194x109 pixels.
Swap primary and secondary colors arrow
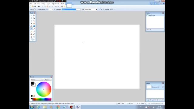tap(35, 82)
